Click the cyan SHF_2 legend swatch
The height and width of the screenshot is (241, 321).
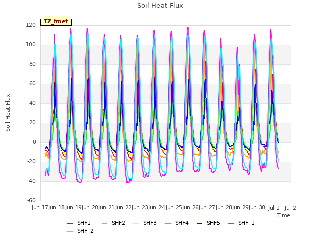point(70,232)
